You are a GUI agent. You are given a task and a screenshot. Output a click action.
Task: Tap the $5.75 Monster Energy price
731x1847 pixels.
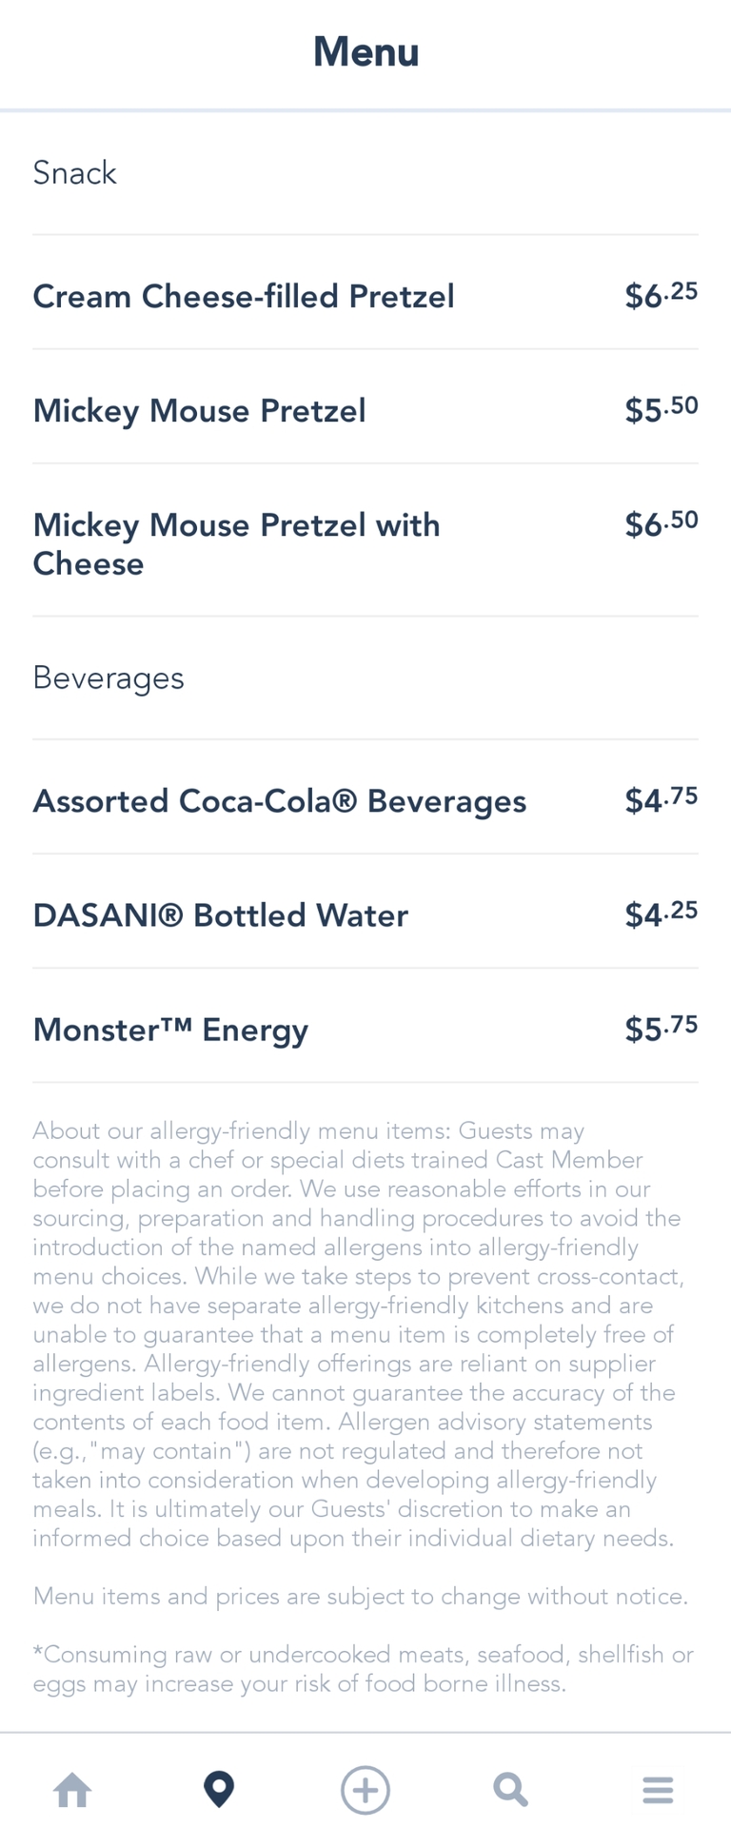click(661, 1028)
